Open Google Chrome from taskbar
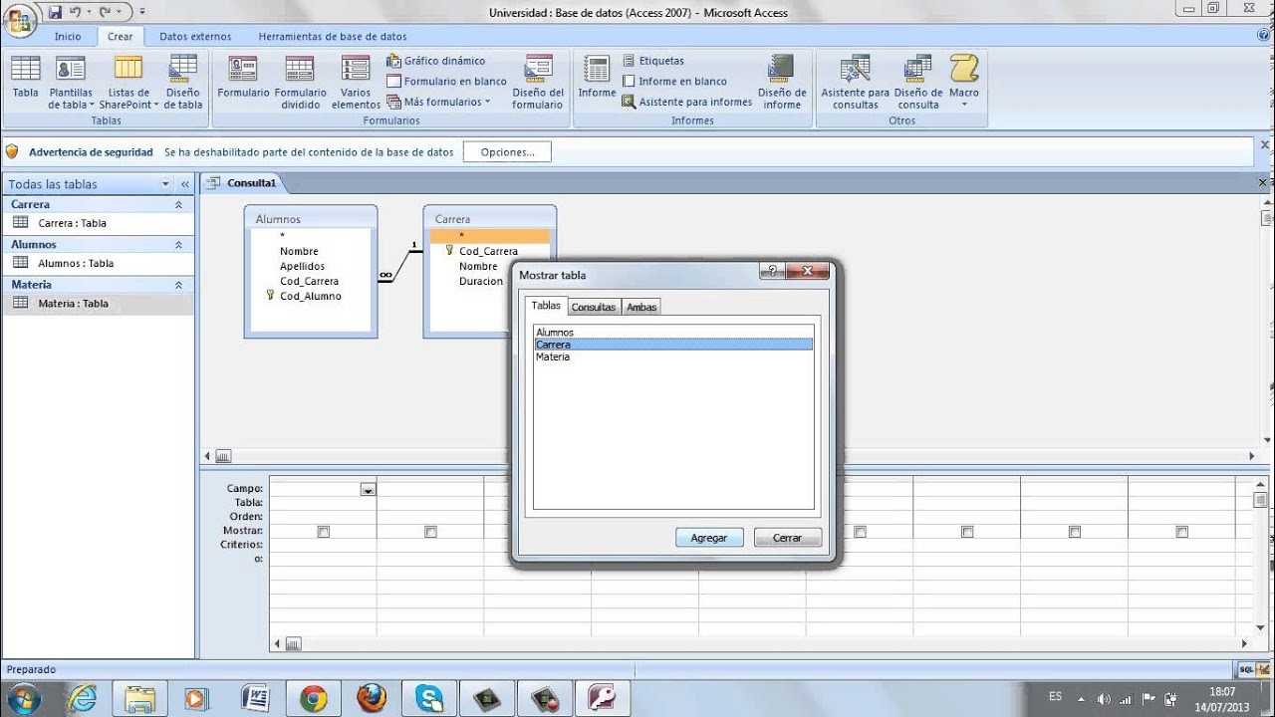The height and width of the screenshot is (717, 1275). click(313, 698)
